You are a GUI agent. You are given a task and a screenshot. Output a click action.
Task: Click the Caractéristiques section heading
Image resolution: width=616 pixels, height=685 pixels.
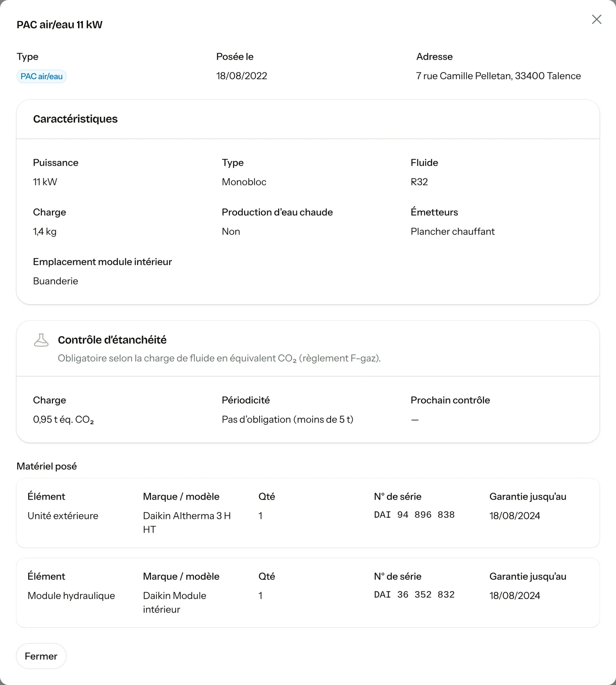click(x=75, y=119)
